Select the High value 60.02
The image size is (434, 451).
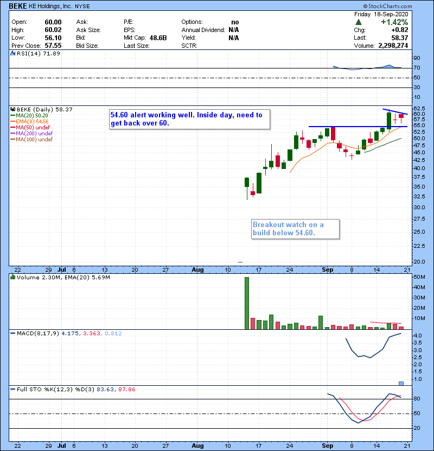pos(53,30)
